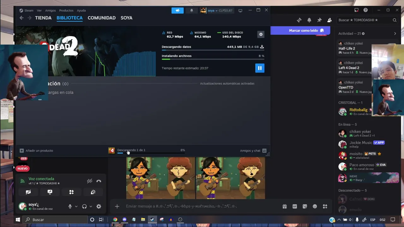Open the Discord GIF picker

[x=295, y=207]
